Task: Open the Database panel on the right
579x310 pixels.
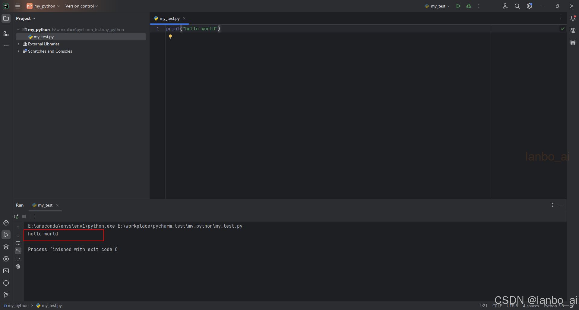Action: pos(573,42)
